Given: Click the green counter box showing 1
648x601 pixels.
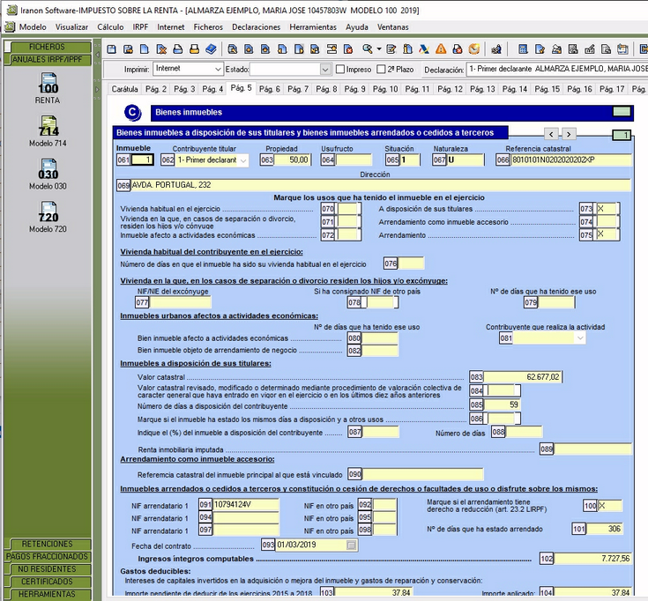Looking at the screenshot, I should [x=622, y=135].
